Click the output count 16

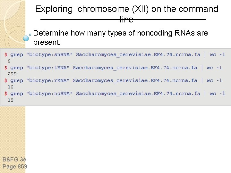pos(10,87)
